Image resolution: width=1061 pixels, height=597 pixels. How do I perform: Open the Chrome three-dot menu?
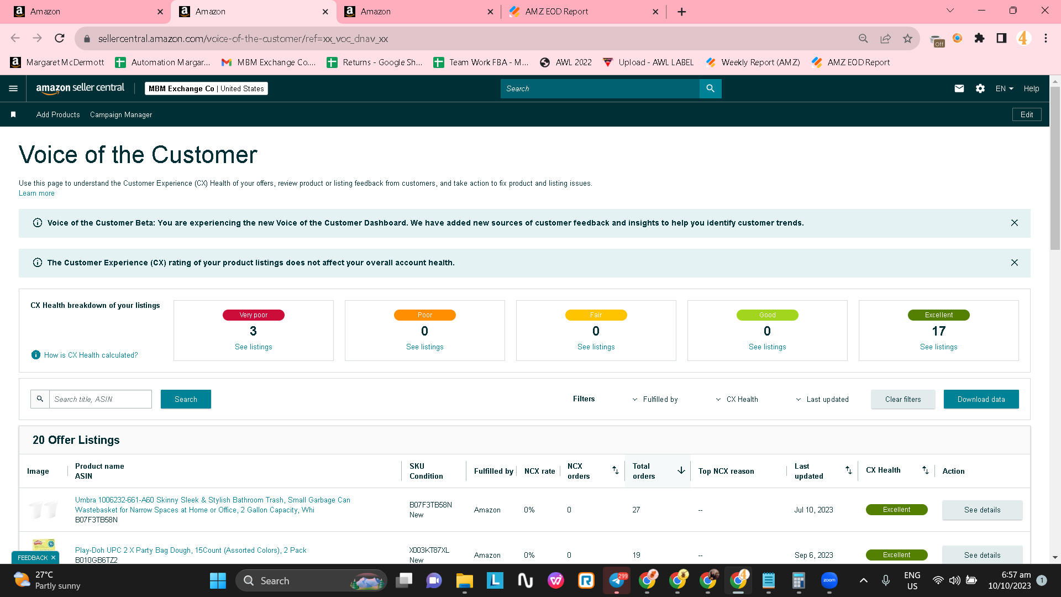click(x=1046, y=38)
